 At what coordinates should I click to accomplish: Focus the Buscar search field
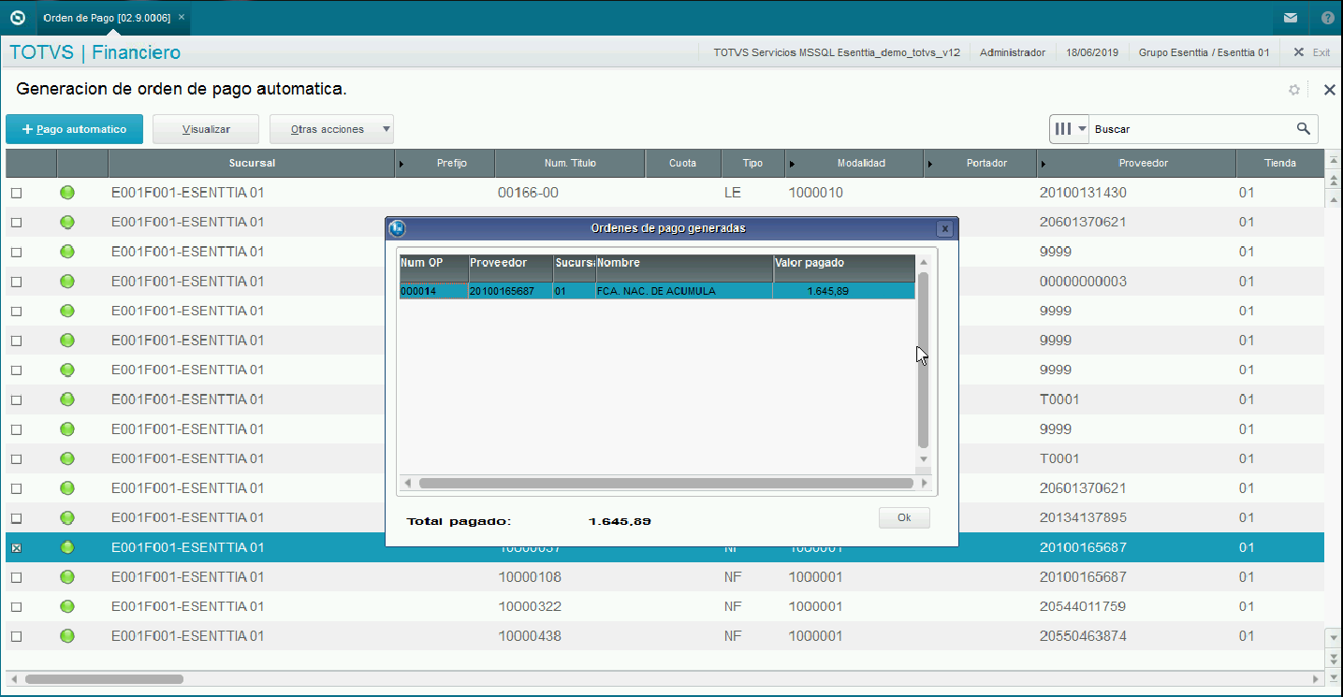(1190, 129)
